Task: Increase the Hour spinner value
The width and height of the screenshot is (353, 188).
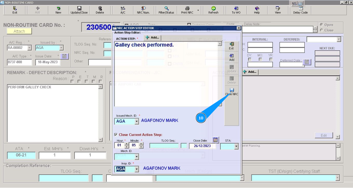Action: point(127,144)
